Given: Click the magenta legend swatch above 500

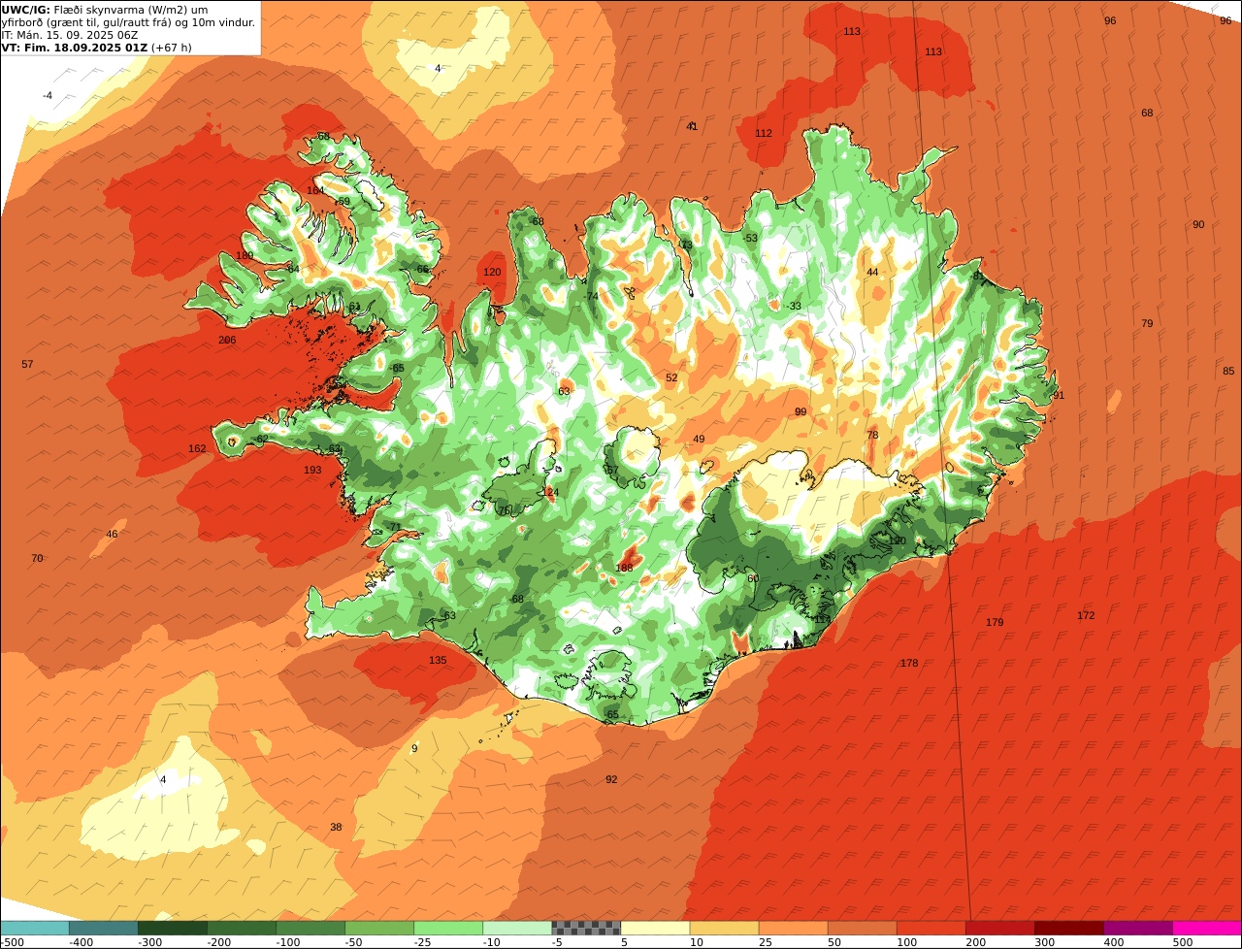Looking at the screenshot, I should coord(1207,929).
